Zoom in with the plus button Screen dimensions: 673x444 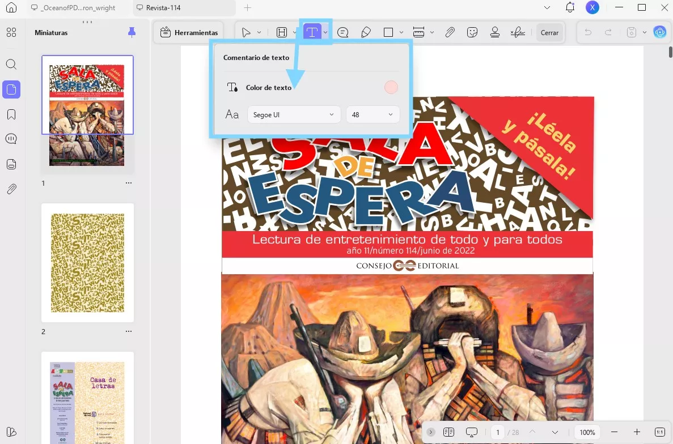point(637,432)
